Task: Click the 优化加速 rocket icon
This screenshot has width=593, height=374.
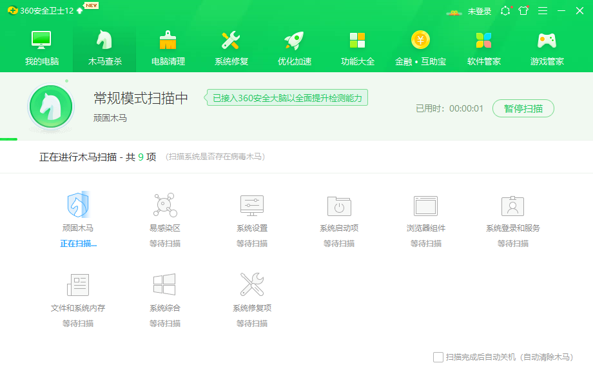Action: (294, 41)
